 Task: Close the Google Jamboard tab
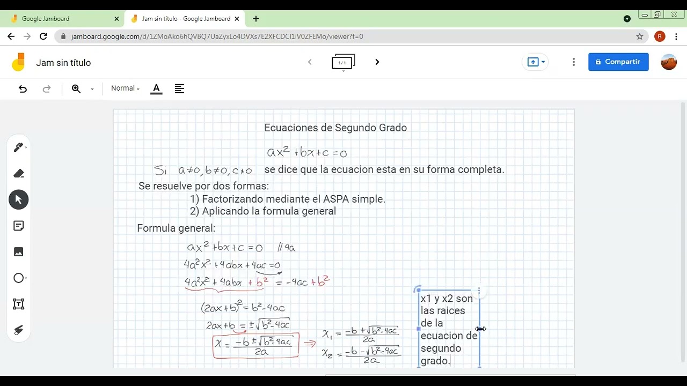point(116,19)
